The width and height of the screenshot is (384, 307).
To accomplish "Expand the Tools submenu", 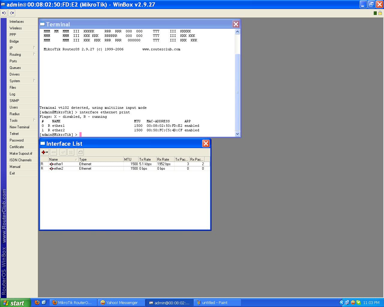I will 22,121.
